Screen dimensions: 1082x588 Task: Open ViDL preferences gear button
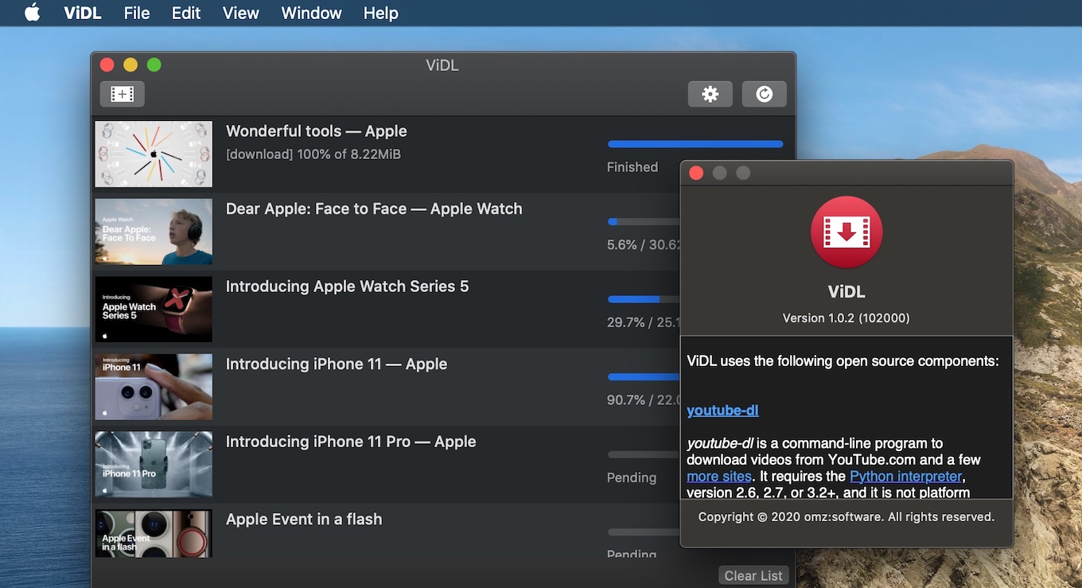coord(710,94)
